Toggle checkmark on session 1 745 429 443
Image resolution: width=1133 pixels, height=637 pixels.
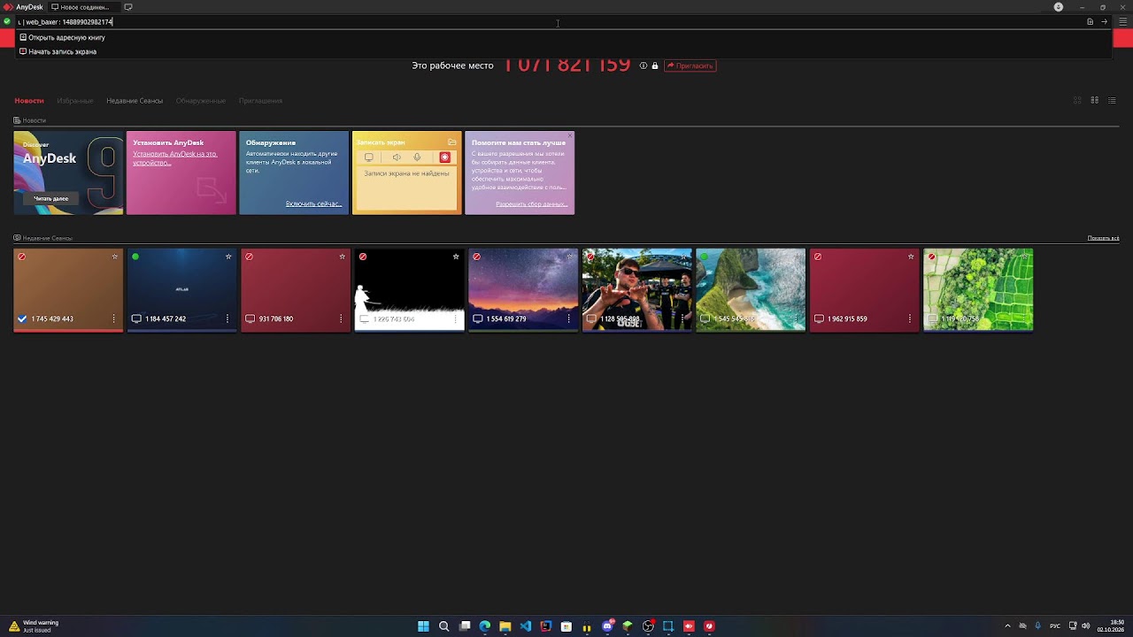point(22,318)
